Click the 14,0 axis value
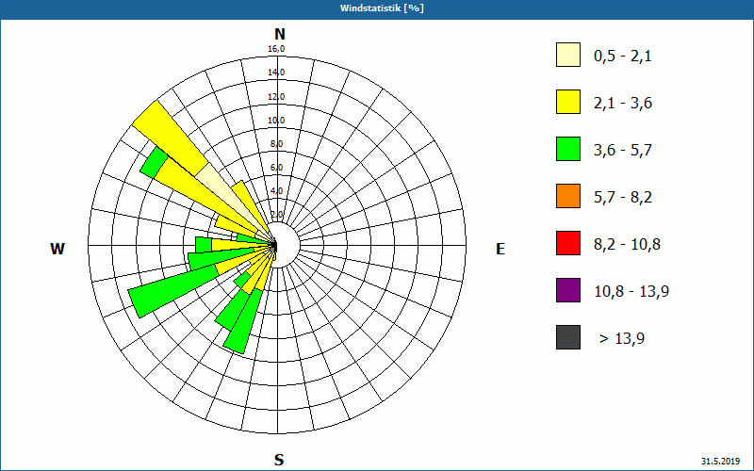This screenshot has height=471, width=754. (276, 73)
